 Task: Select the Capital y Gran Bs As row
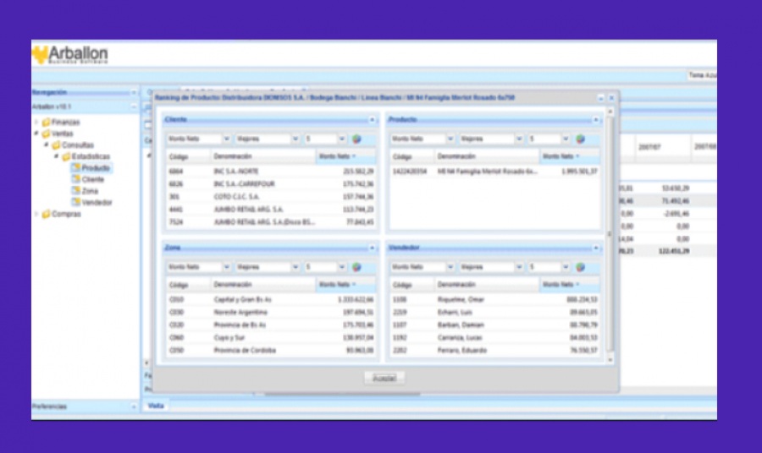click(271, 300)
